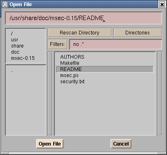Click the Cancel button
Viewport: 167px width, 155px height.
121,144
